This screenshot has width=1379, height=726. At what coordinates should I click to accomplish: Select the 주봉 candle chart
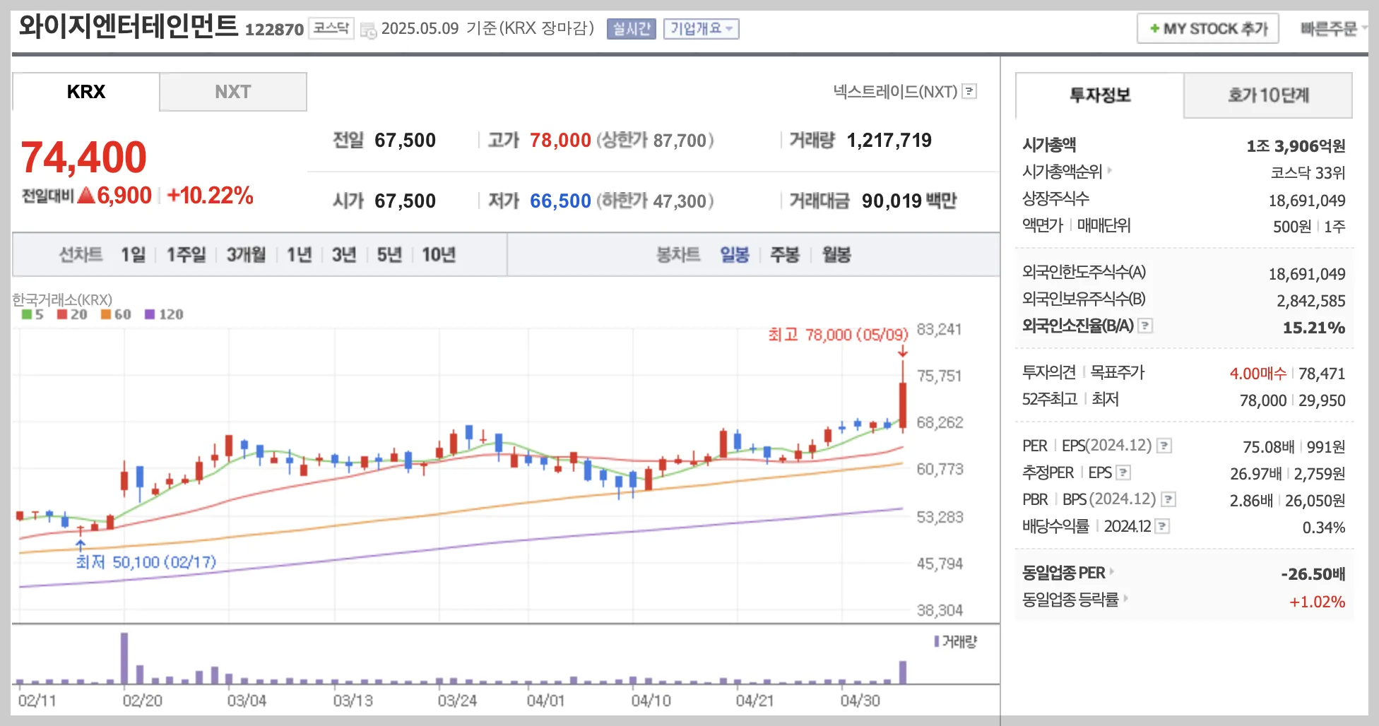coord(785,254)
